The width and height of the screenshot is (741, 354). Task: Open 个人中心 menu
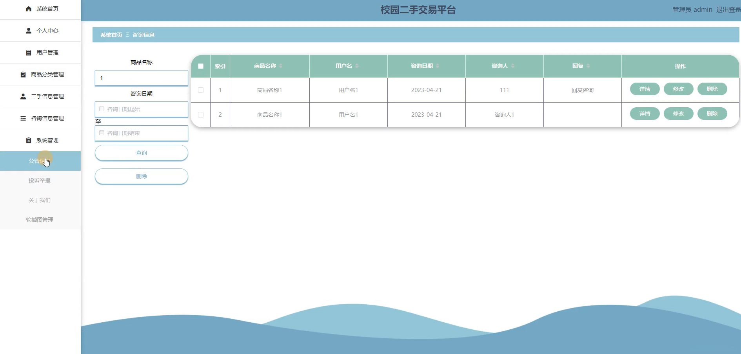[40, 31]
